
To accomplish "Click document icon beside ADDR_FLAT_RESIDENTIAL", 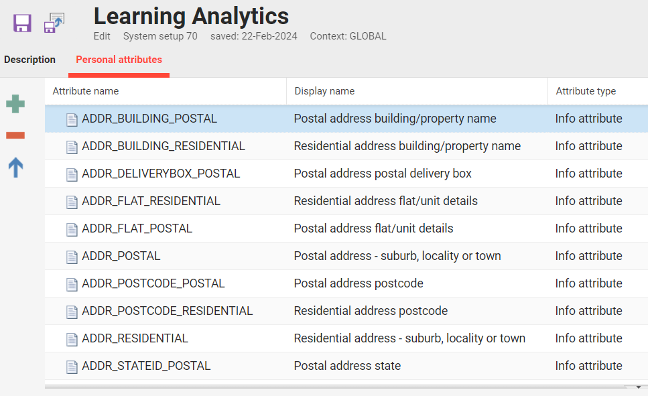I will pyautogui.click(x=72, y=202).
